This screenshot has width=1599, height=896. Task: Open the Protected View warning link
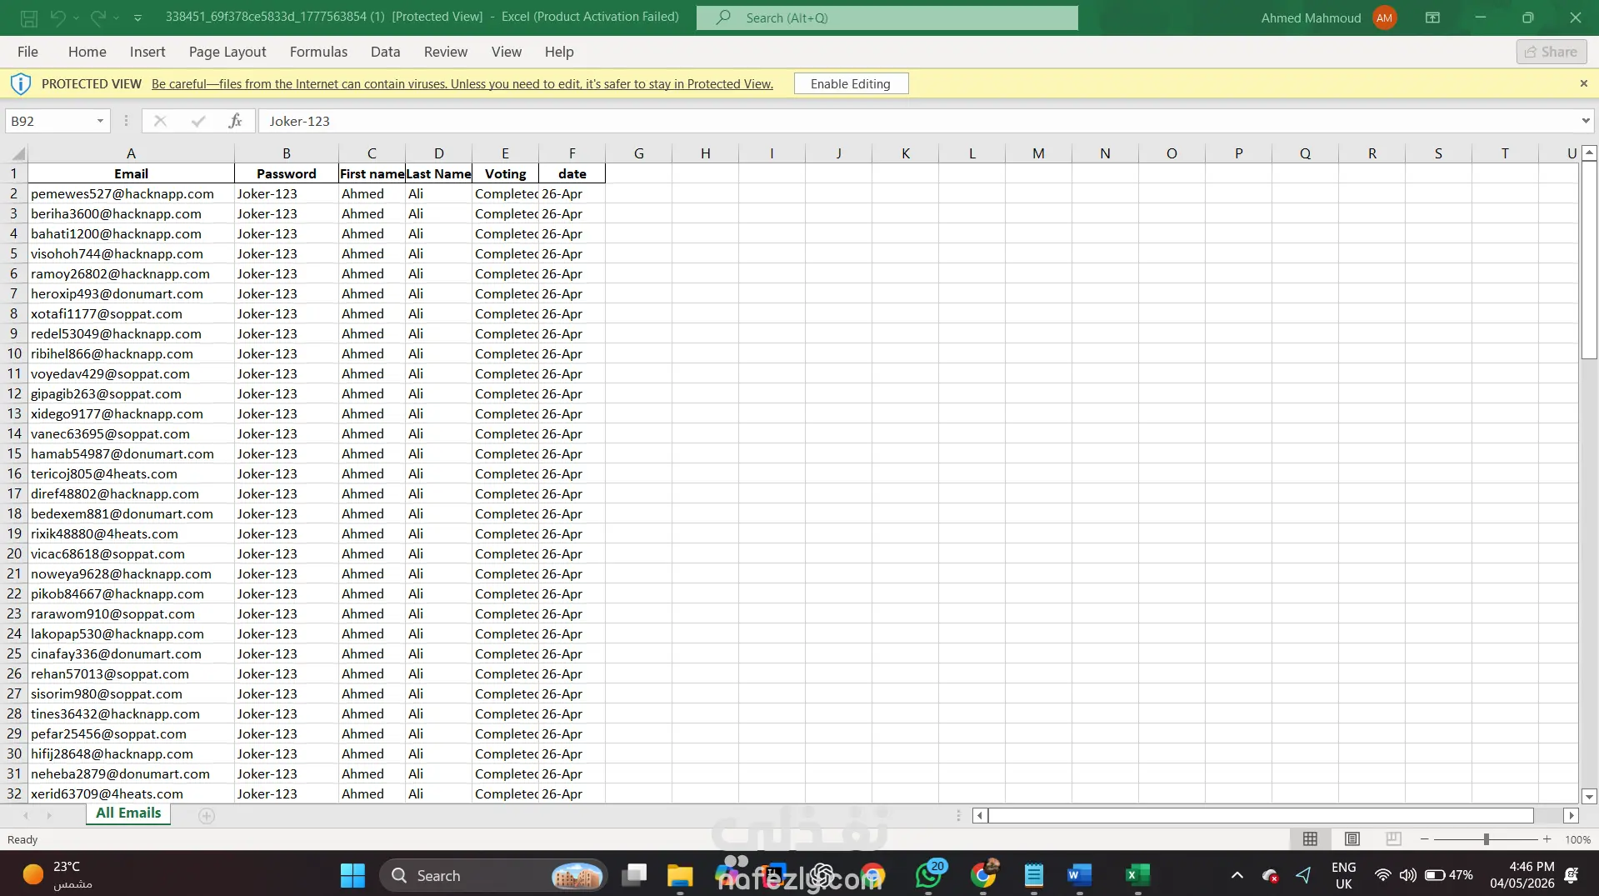pos(462,83)
